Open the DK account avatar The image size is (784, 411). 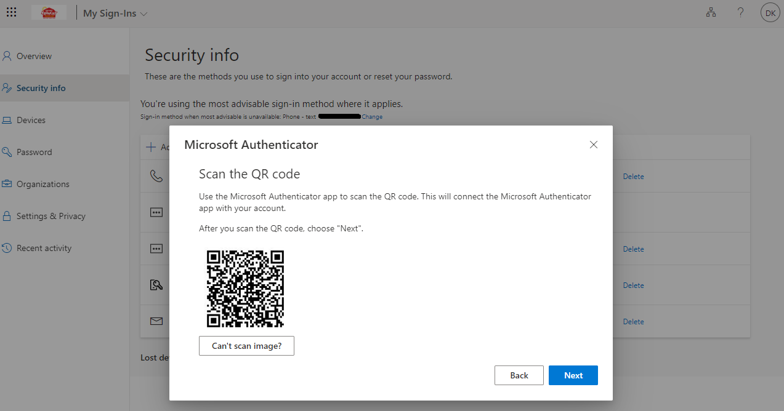point(770,13)
